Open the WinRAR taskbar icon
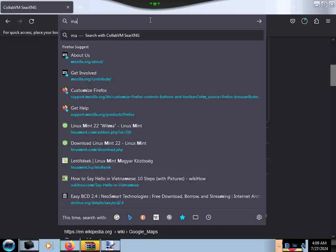 (90, 245)
